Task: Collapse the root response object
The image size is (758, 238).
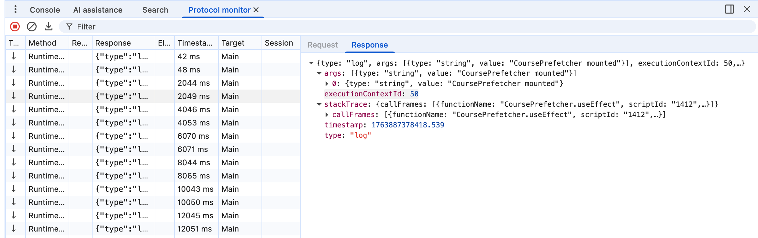Action: coord(311,63)
